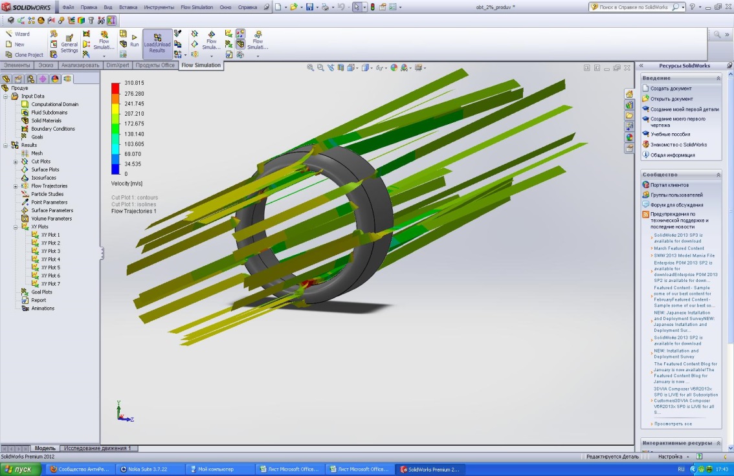This screenshot has width=734, height=476.
Task: Click the Save icon in top toolbar
Action: coord(309,7)
